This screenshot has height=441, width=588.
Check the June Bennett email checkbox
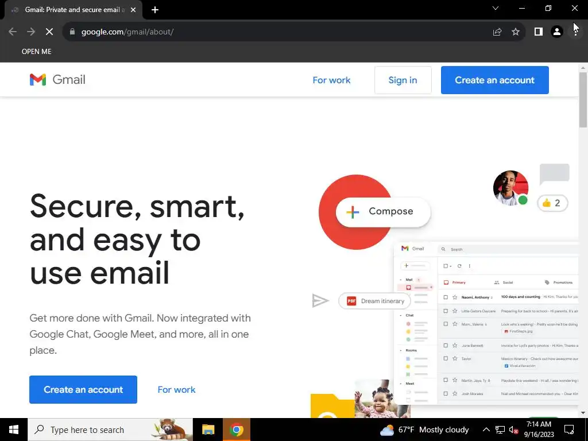click(x=446, y=345)
